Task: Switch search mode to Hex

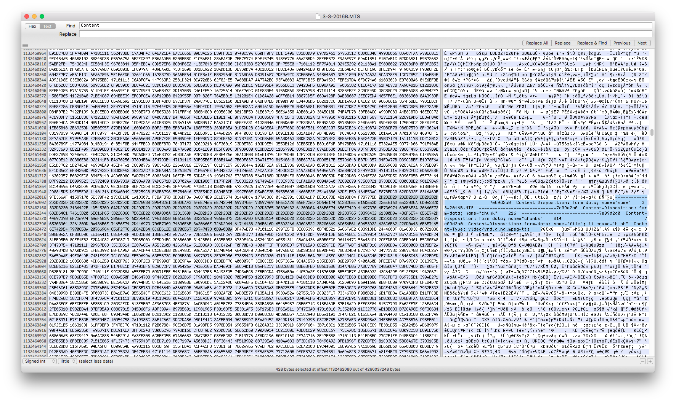Action: pyautogui.click(x=32, y=26)
